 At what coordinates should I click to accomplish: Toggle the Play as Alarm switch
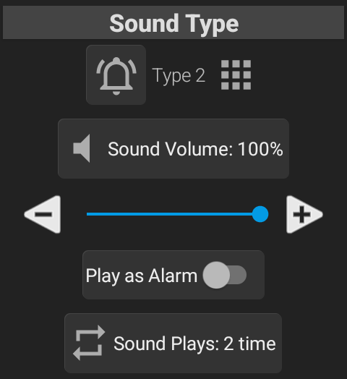(225, 275)
